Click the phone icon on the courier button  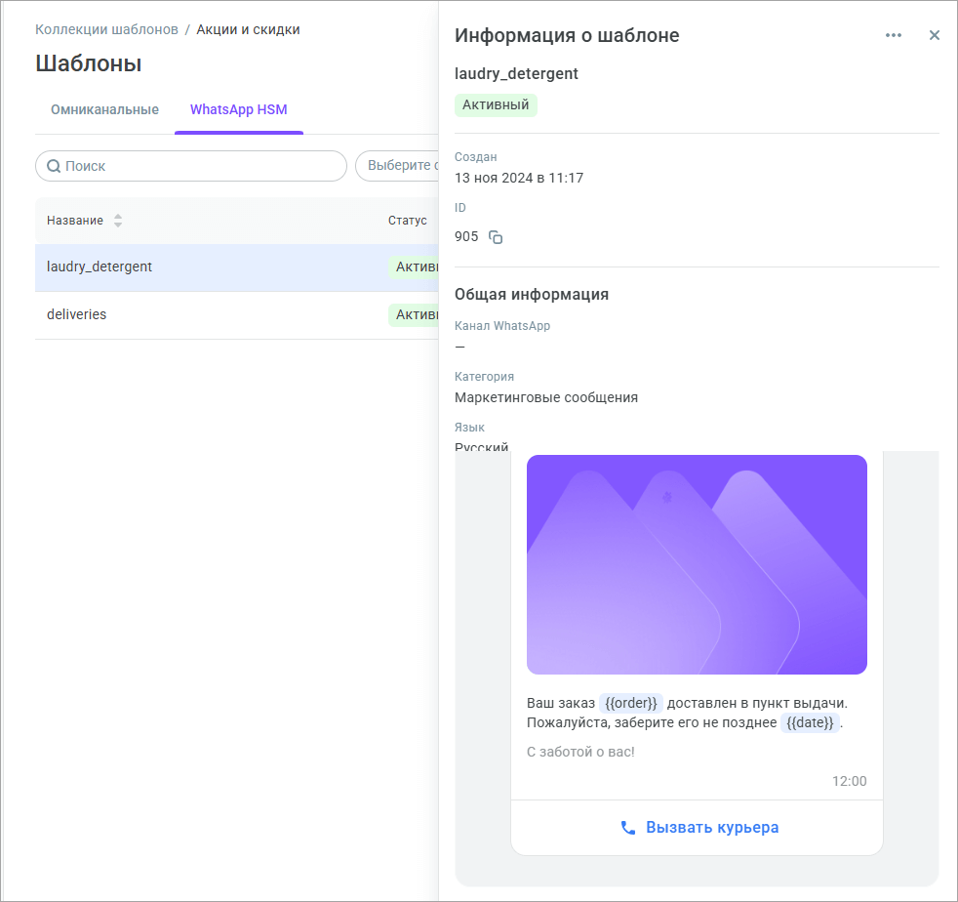(628, 828)
